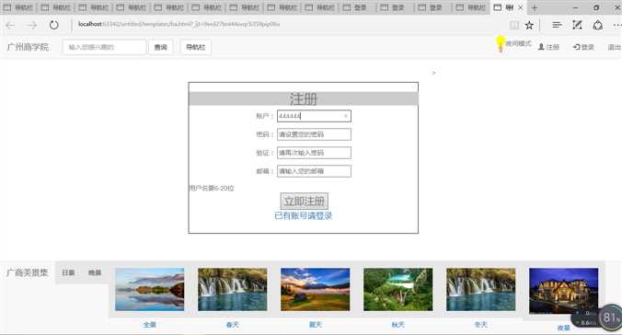Select the 日景 gallery tab
The image size is (622, 335).
tap(68, 272)
